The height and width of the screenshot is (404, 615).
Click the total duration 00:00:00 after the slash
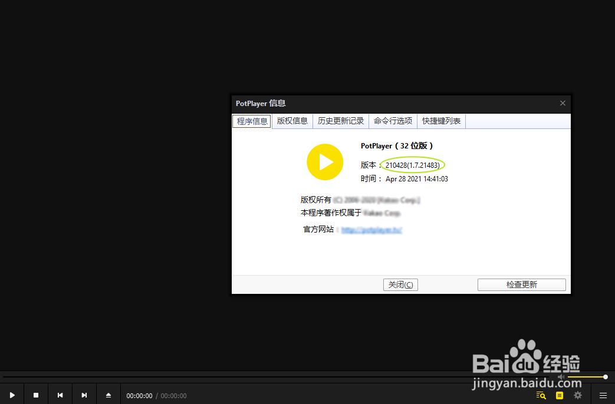pyautogui.click(x=173, y=396)
